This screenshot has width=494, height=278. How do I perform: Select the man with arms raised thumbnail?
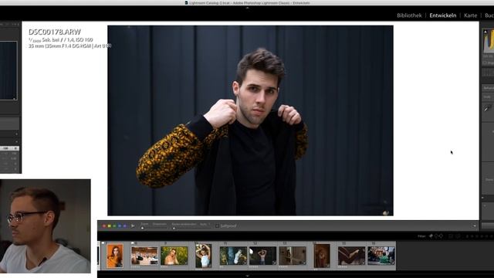click(x=262, y=256)
